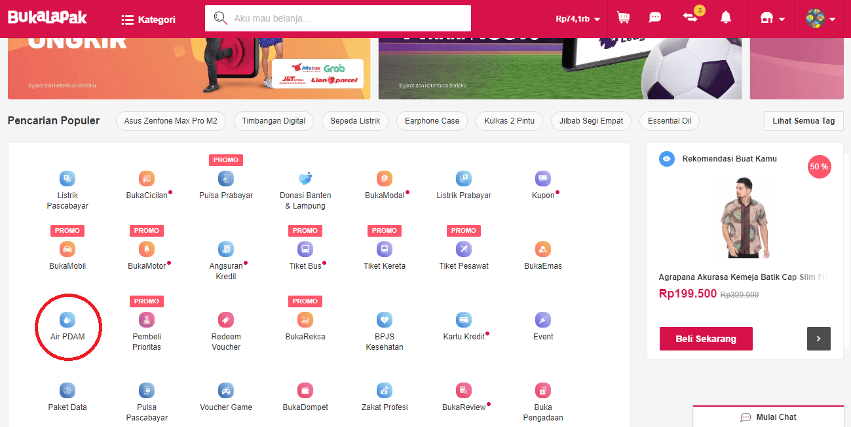Select the Sepeda Listrik tag
This screenshot has width=851, height=427.
[355, 121]
